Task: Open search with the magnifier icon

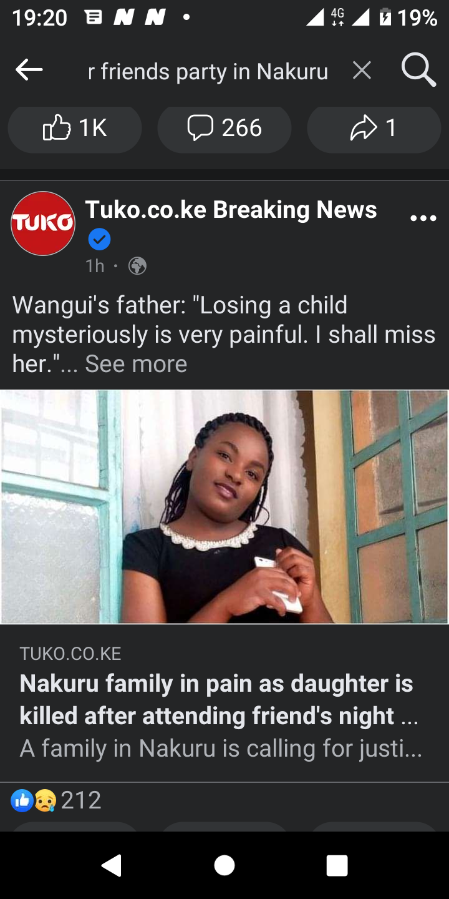Action: [418, 70]
